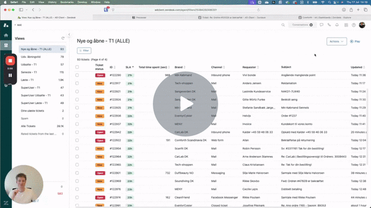Check the box for ticket #122969
The width and height of the screenshot is (371, 208).
click(77, 181)
